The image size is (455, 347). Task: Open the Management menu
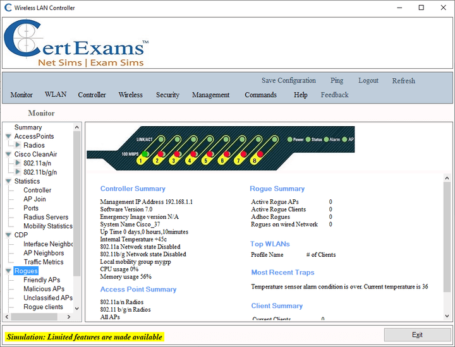coord(210,95)
